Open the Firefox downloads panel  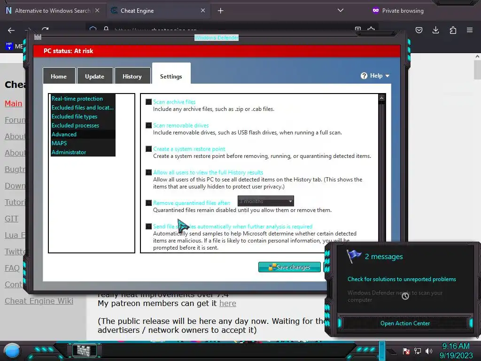coord(435,30)
